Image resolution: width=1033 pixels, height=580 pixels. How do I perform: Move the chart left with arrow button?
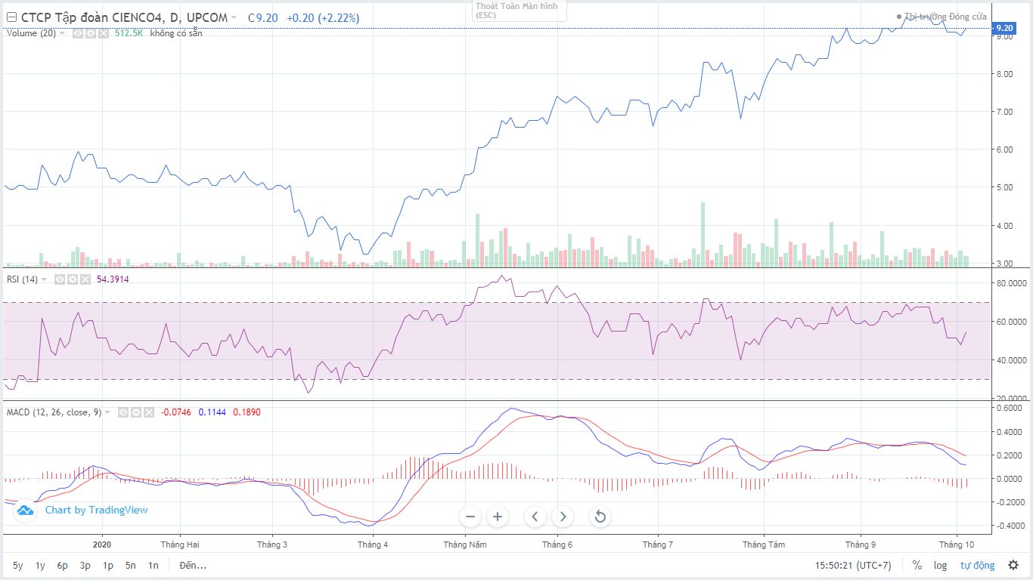coord(535,517)
